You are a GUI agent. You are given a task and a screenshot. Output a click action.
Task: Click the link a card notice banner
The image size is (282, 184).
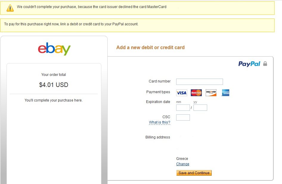pyautogui.click(x=137, y=25)
